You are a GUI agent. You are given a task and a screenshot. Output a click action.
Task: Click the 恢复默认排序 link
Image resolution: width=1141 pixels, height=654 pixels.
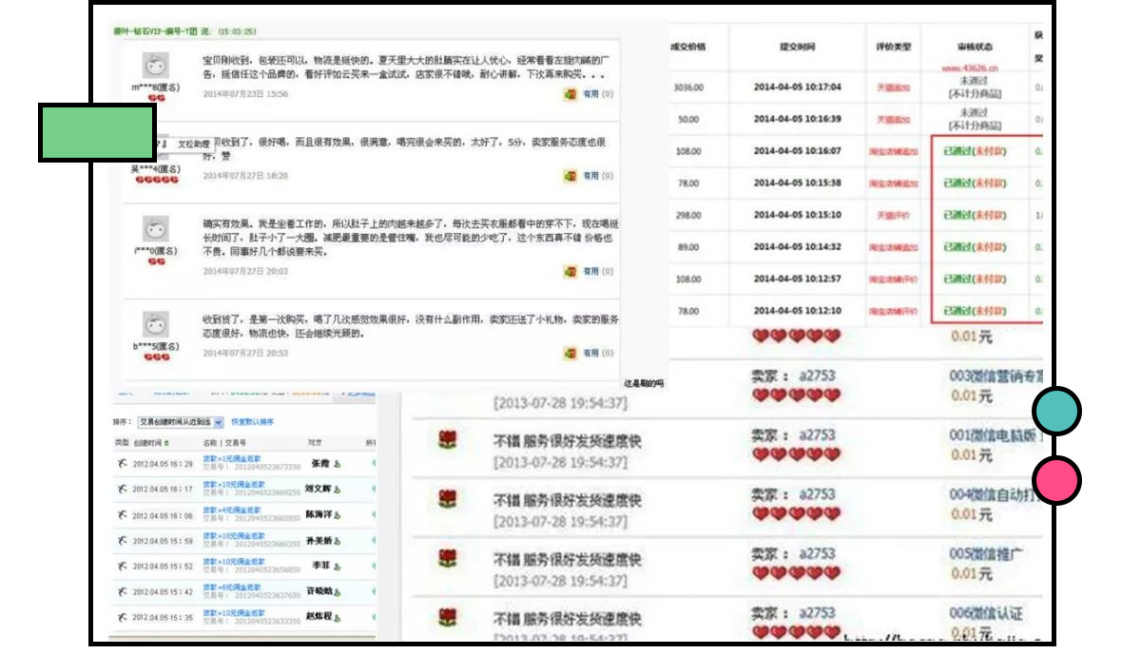[x=252, y=421]
